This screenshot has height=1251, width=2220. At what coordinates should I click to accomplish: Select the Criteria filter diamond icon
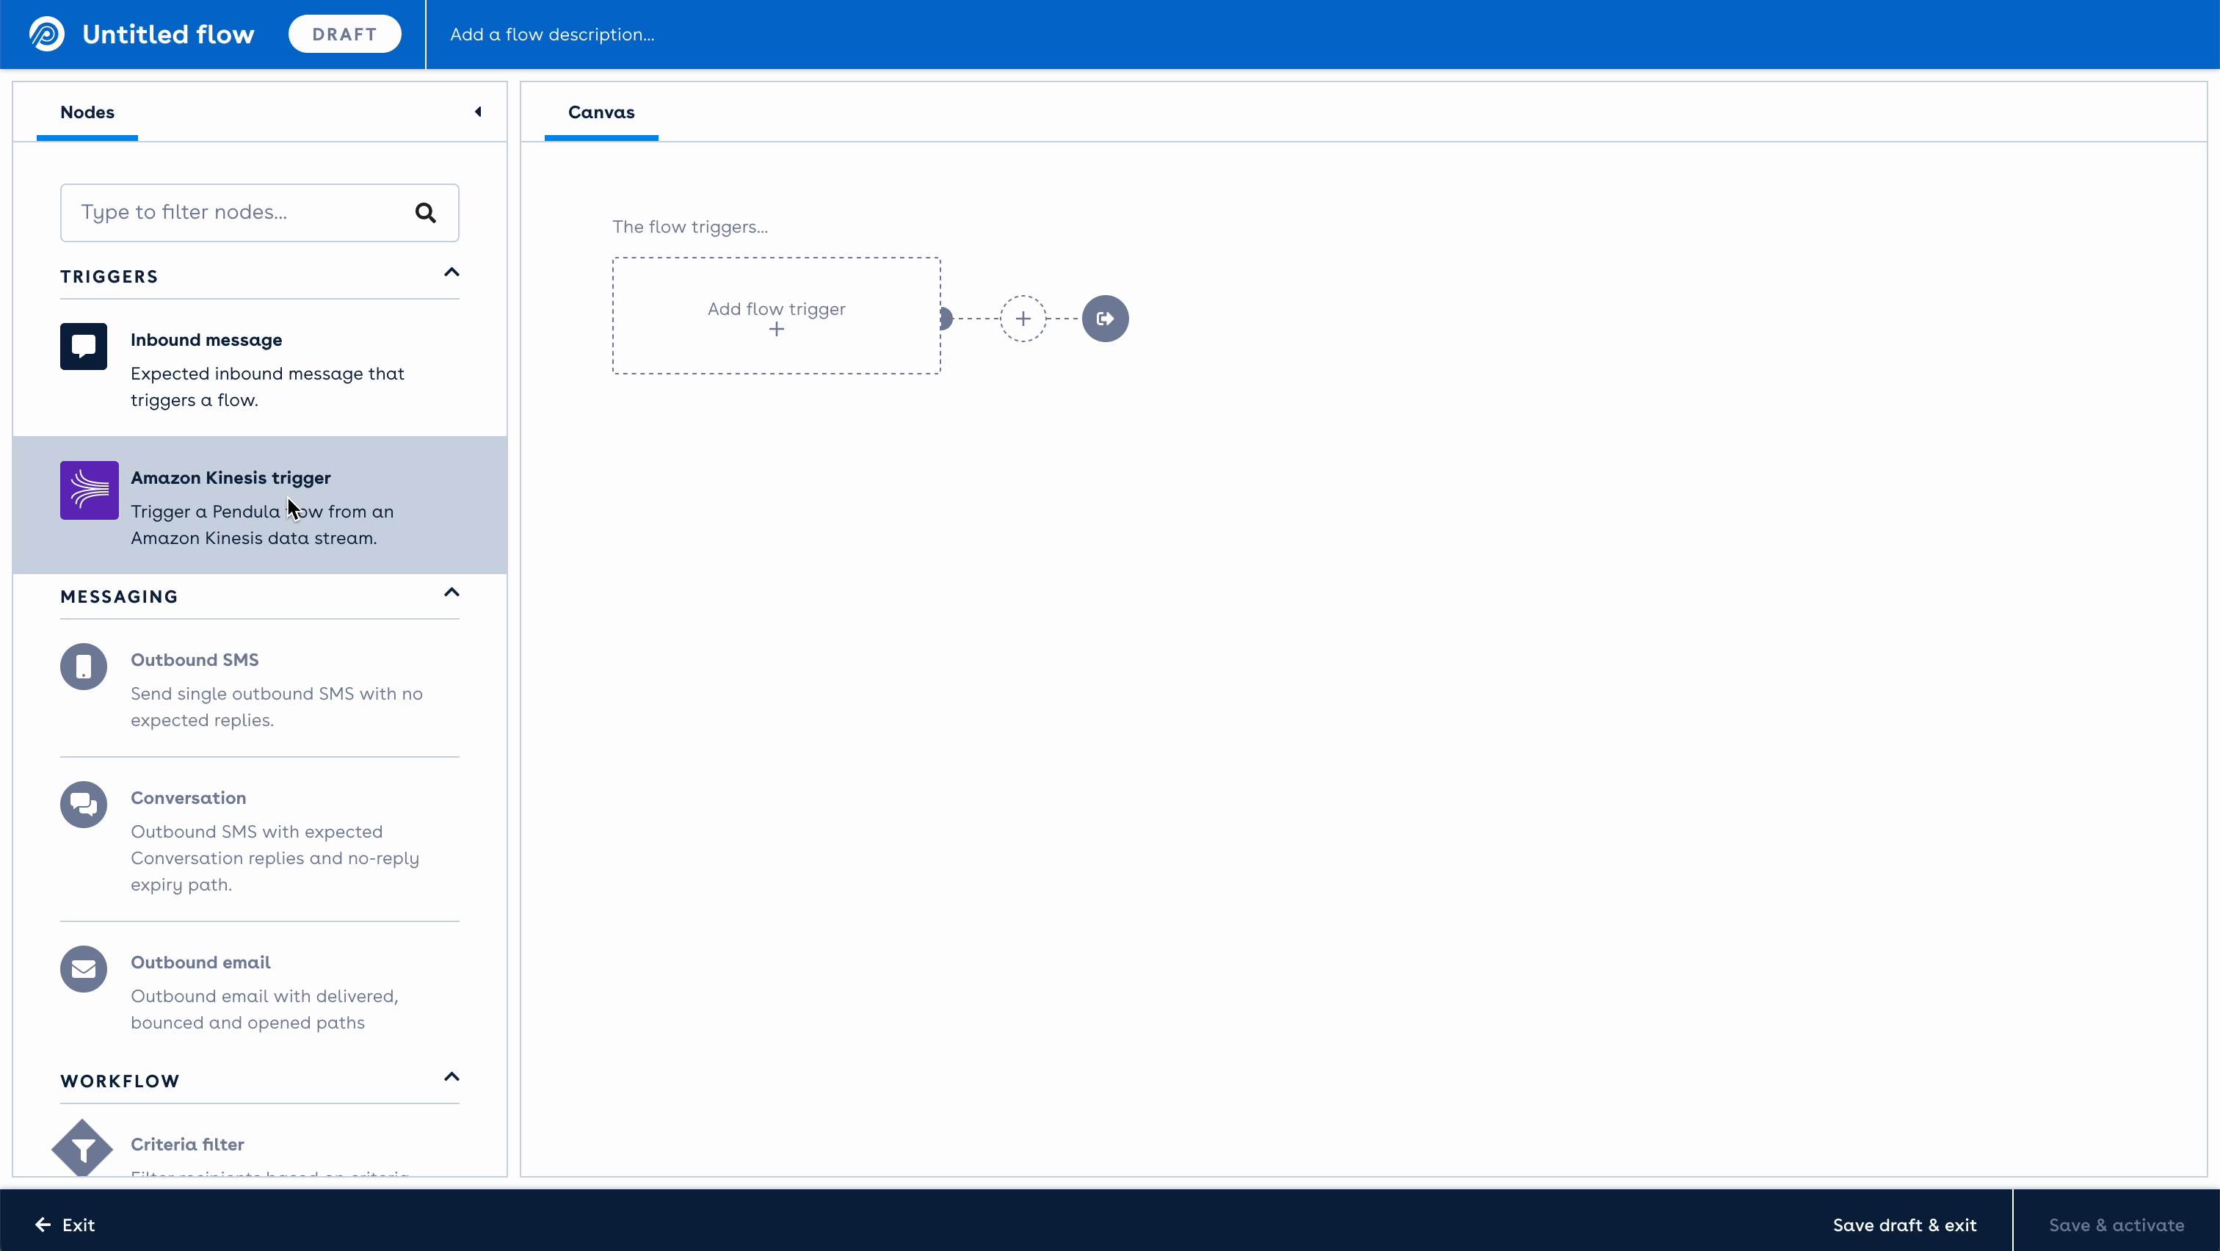tap(83, 1148)
